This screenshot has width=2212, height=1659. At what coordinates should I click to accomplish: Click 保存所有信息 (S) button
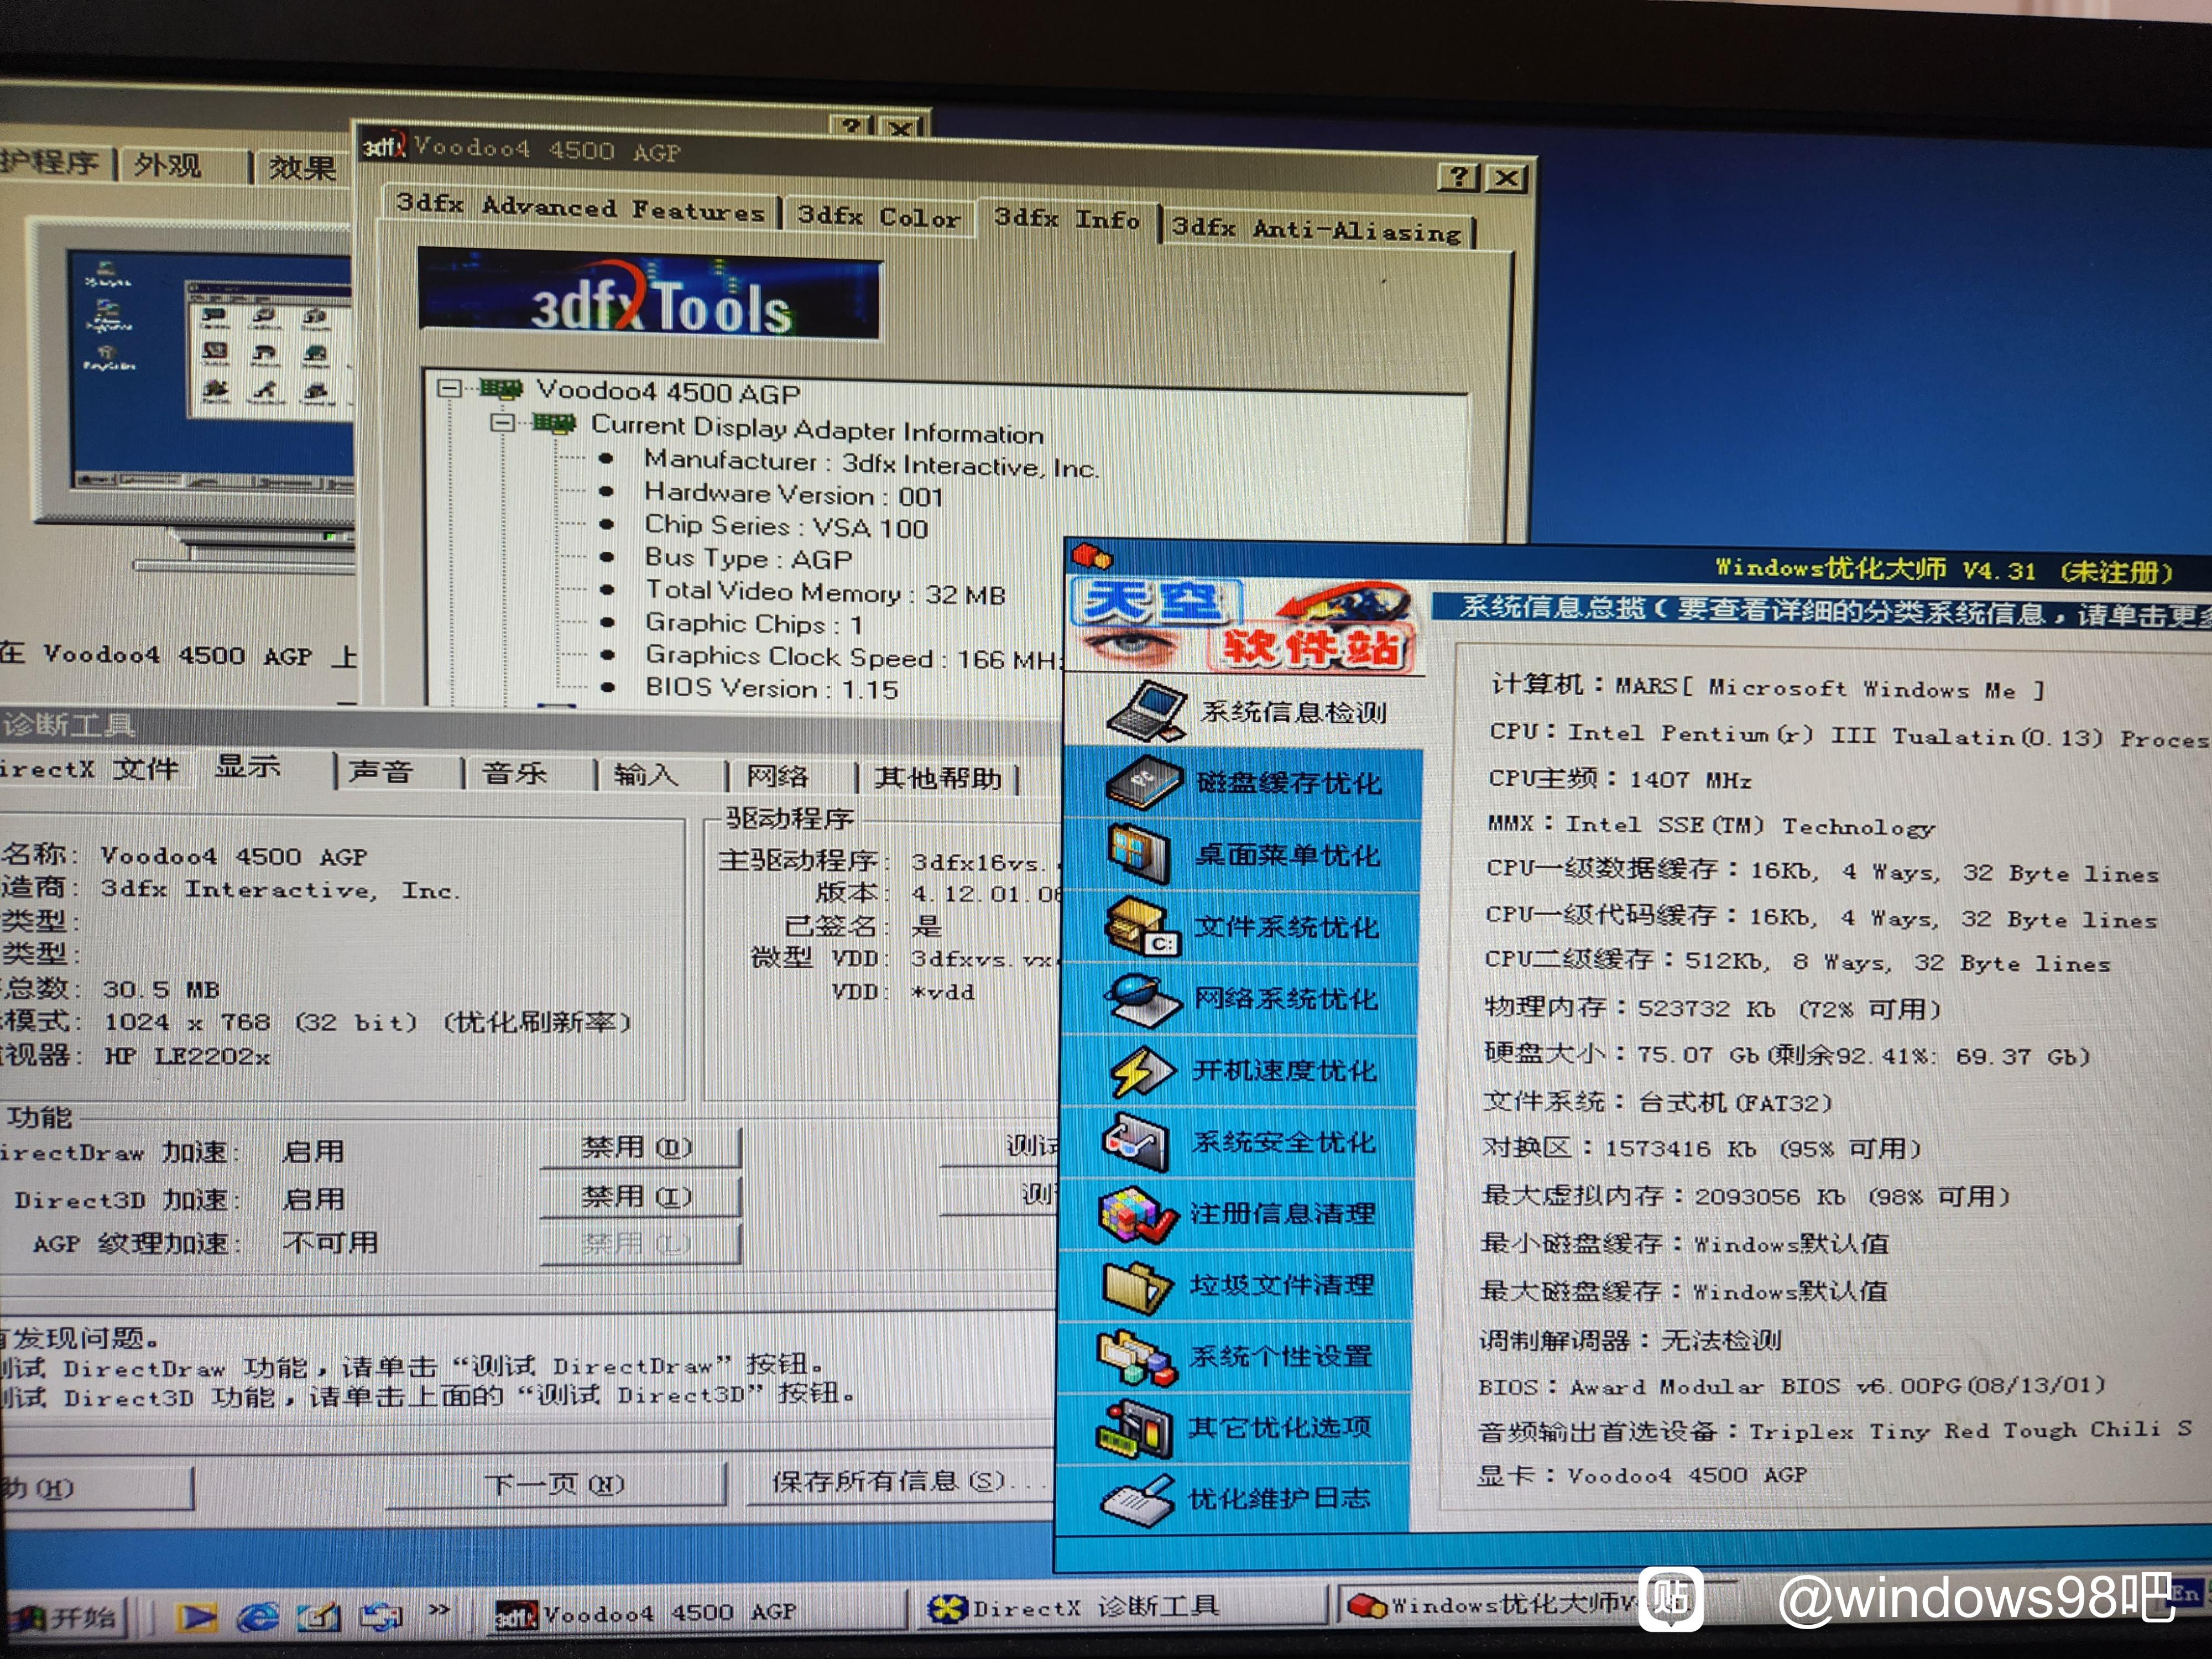click(x=900, y=1481)
